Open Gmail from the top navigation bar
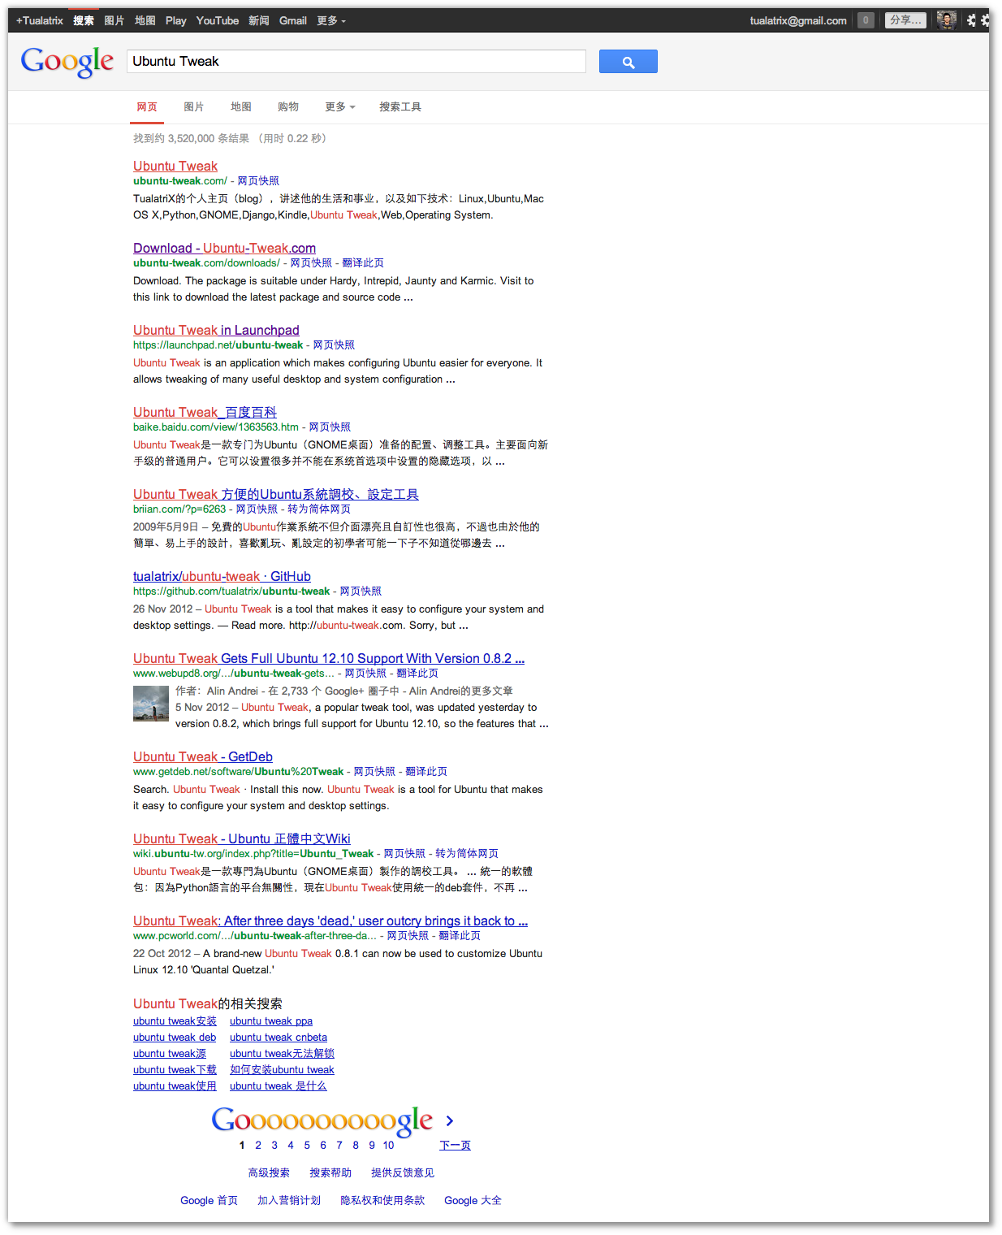Viewport: 1002px width, 1235px height. point(292,20)
